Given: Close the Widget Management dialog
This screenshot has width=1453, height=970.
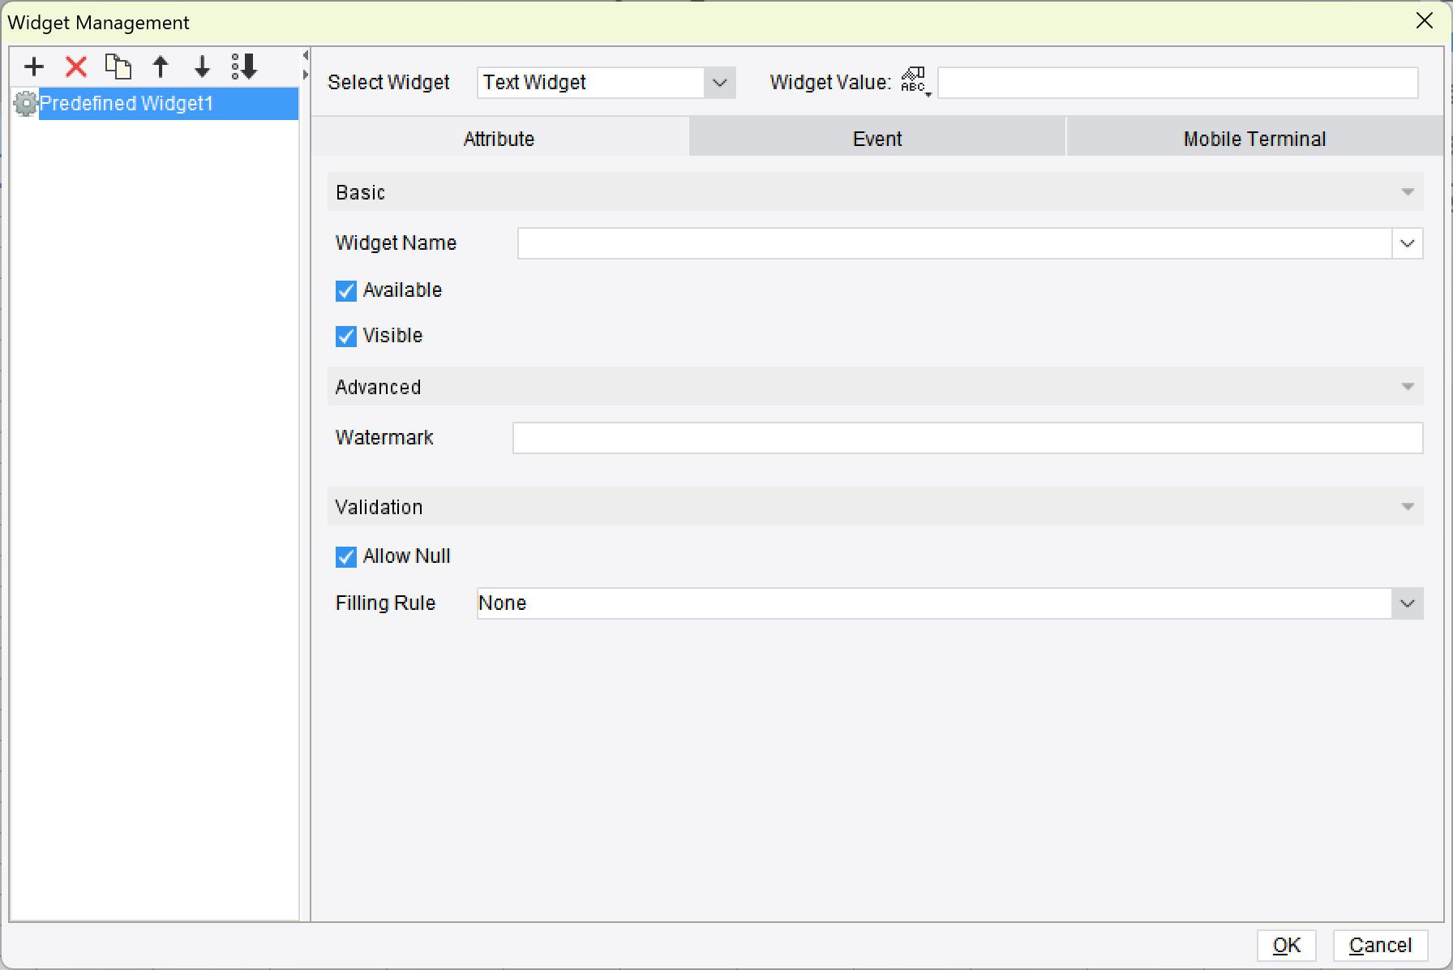Looking at the screenshot, I should (1425, 21).
